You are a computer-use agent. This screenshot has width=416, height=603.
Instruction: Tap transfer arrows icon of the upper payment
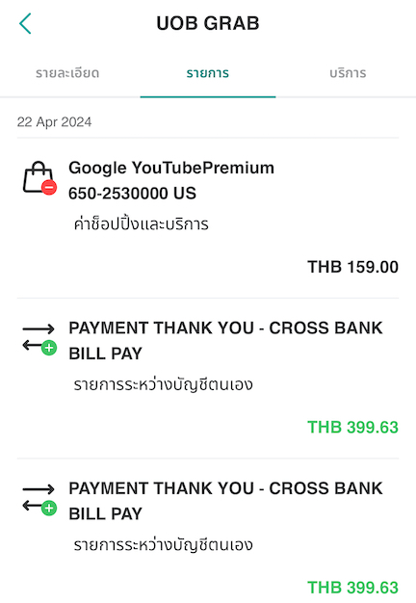click(39, 337)
